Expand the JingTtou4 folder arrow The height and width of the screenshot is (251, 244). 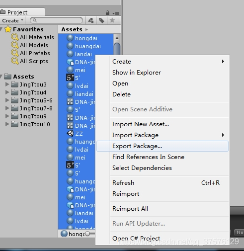7,92
